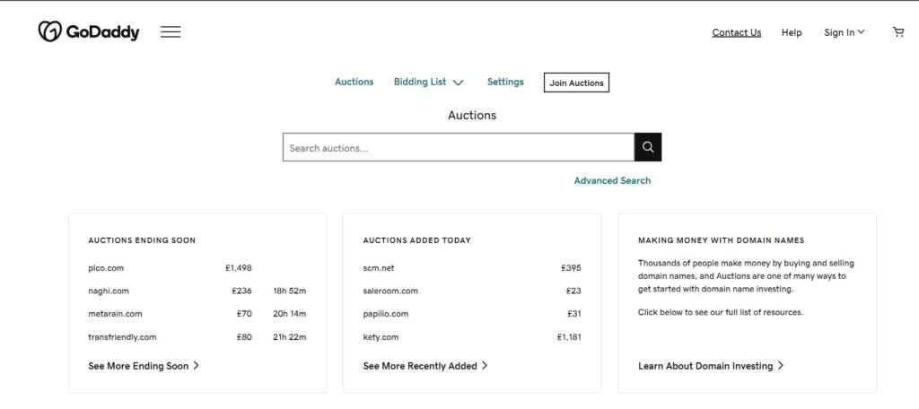The width and height of the screenshot is (919, 409).
Task: Open the Auctions tab
Action: [x=354, y=82]
